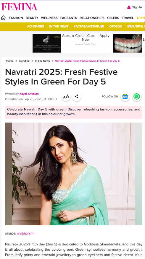Click the green saree article image
Screen dimensions: 145x259
tap(74, 174)
